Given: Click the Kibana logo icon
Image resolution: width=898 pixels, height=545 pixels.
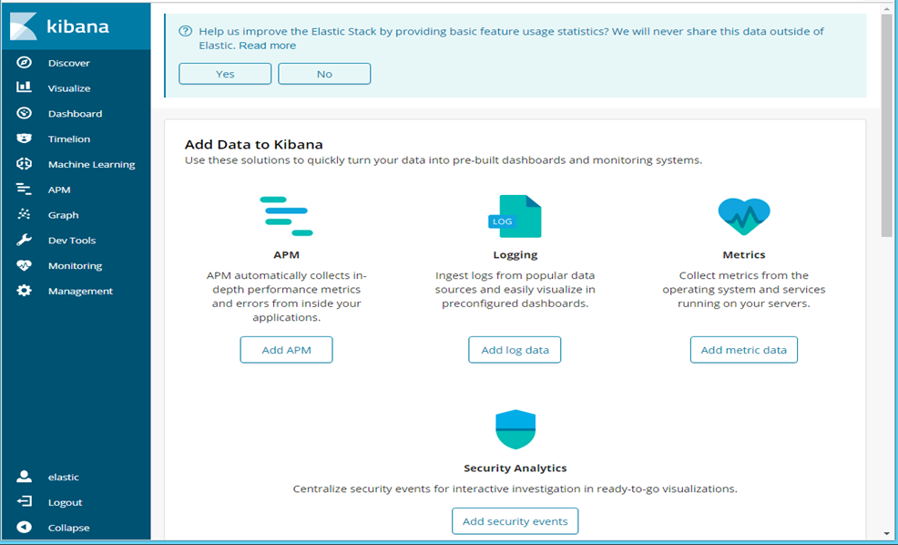Looking at the screenshot, I should [24, 26].
